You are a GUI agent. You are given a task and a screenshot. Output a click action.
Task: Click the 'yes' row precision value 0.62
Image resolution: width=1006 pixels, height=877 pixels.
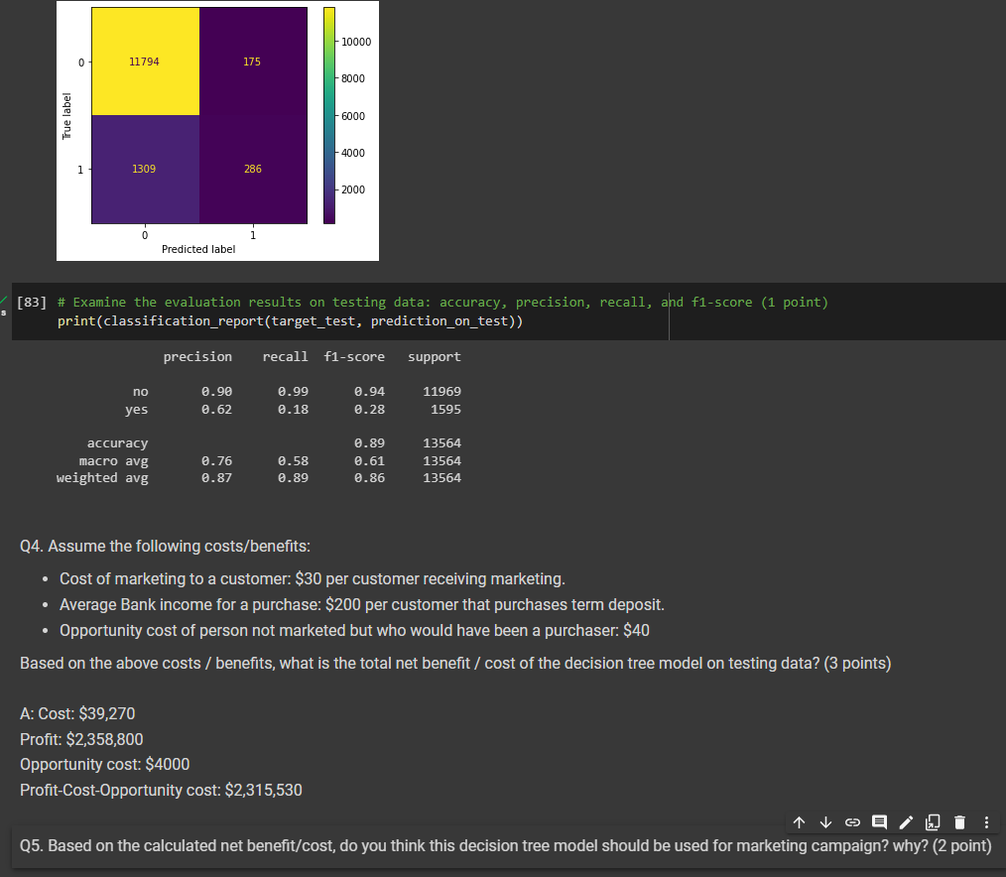(x=216, y=410)
